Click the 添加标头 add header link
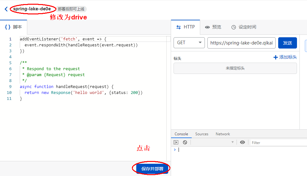This screenshot has height=176, width=307. pyautogui.click(x=288, y=57)
